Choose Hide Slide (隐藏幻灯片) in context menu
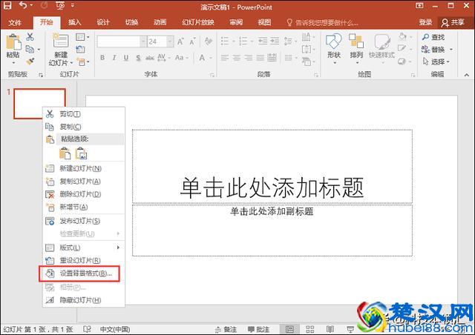This screenshot has height=335, width=475. pyautogui.click(x=84, y=300)
